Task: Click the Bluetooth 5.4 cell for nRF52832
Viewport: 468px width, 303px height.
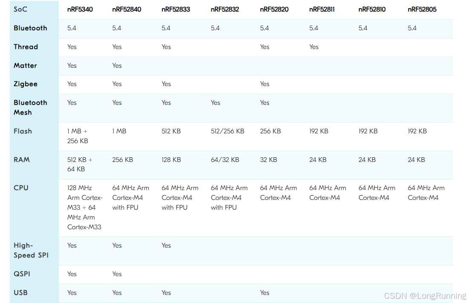Action: [x=215, y=29]
